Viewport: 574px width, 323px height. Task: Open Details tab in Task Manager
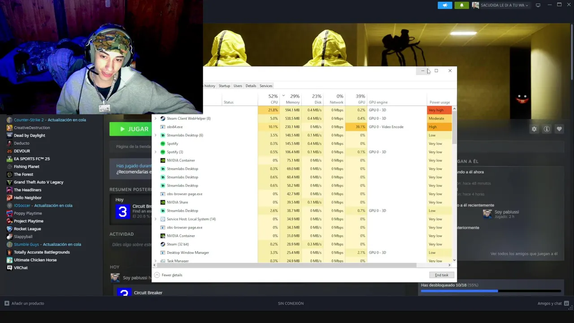tap(251, 86)
